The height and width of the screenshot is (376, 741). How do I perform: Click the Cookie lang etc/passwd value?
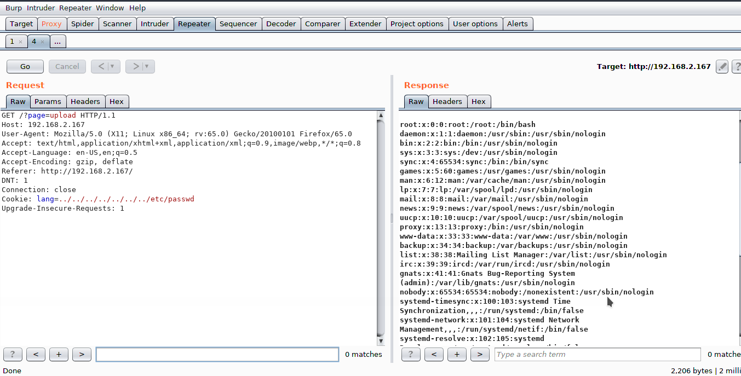point(127,199)
